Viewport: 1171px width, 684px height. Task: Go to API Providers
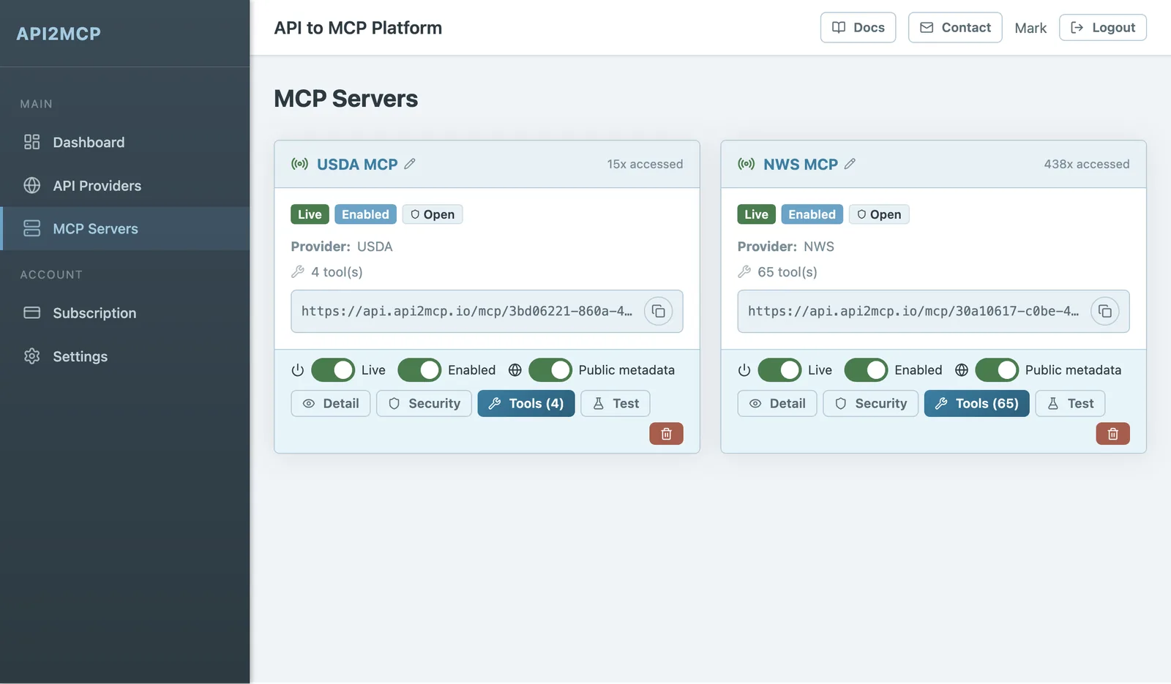(x=124, y=185)
